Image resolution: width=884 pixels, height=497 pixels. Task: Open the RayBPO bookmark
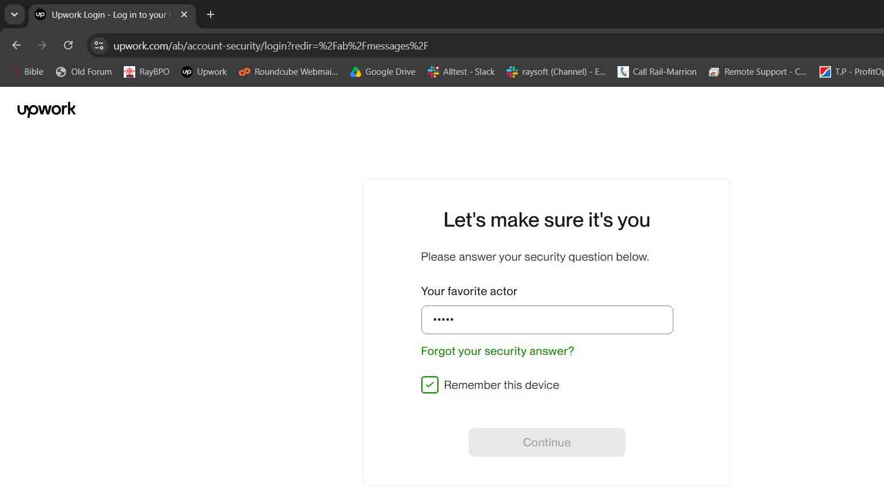click(x=147, y=72)
